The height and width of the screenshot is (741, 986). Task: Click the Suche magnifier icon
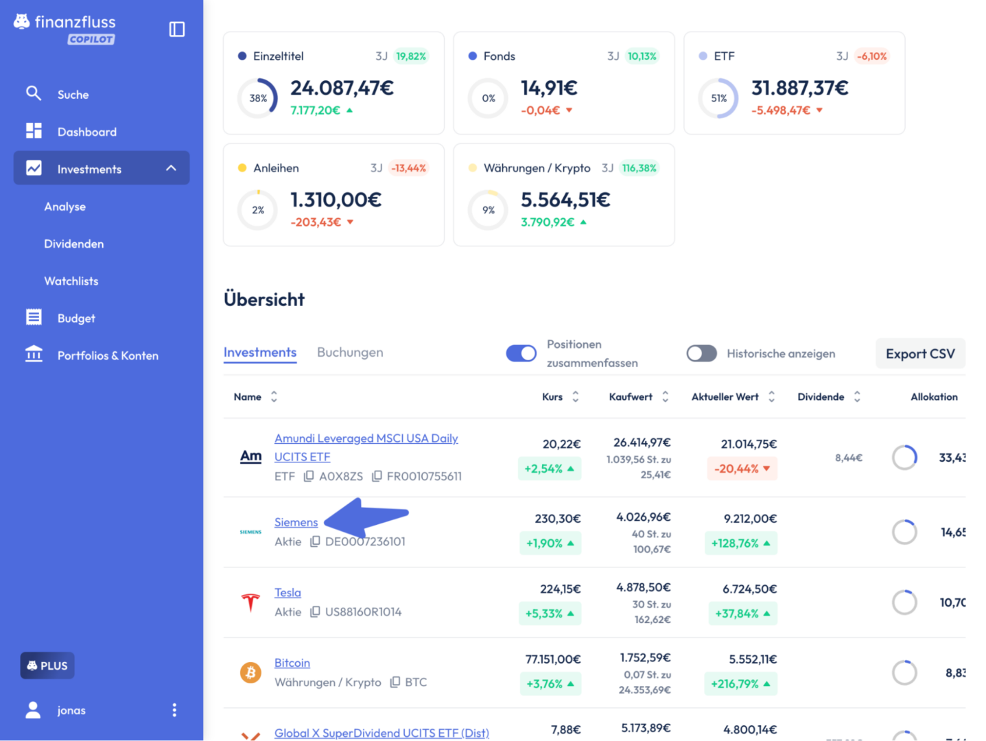coord(34,94)
